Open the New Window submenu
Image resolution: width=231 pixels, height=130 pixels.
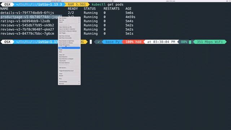point(69,18)
